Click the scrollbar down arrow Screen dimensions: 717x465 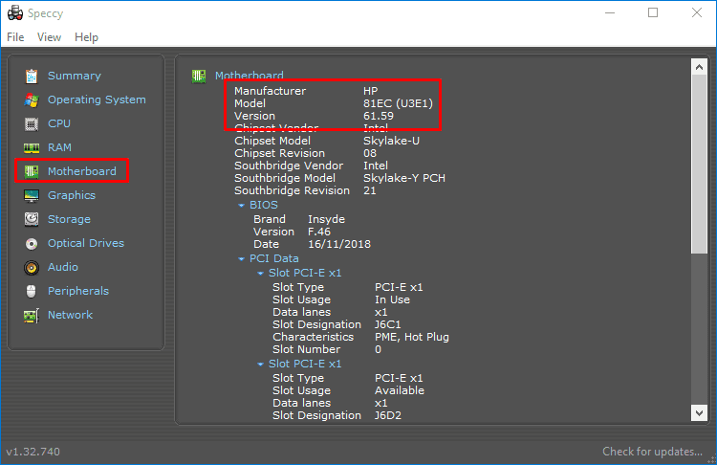pyautogui.click(x=699, y=412)
